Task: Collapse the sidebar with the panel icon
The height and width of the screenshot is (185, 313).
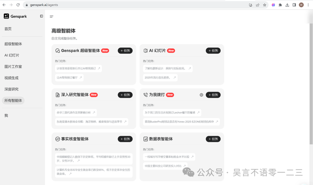Action: tap(42, 16)
